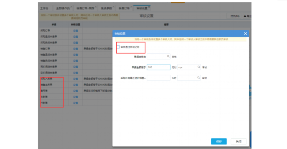Select the 审核设置 tab
Viewport: 287px width, 149px height.
(x=142, y=8)
